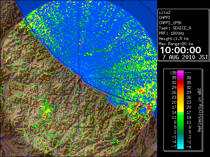
Task: Click the 10:00:00 timestamp
Action: pos(180,50)
